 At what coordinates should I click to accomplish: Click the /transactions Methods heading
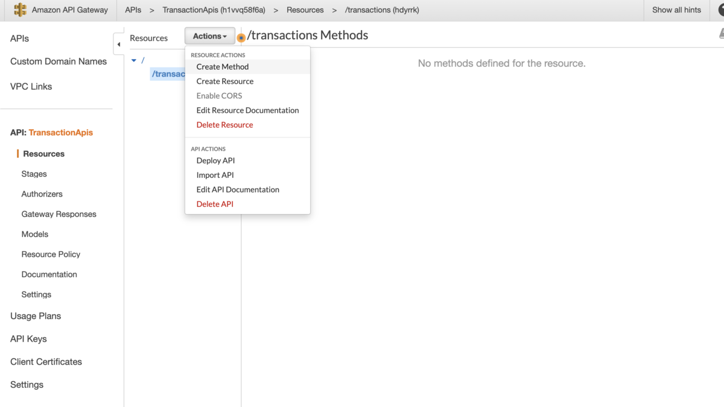(308, 35)
